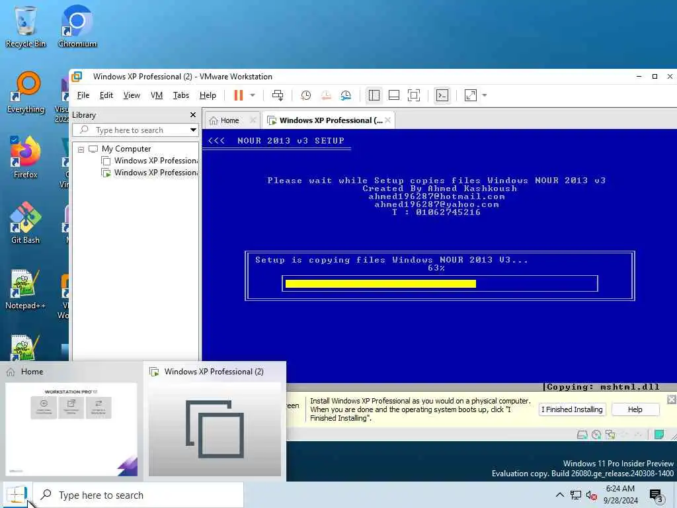Open the Help menu
The width and height of the screenshot is (677, 508).
208,95
